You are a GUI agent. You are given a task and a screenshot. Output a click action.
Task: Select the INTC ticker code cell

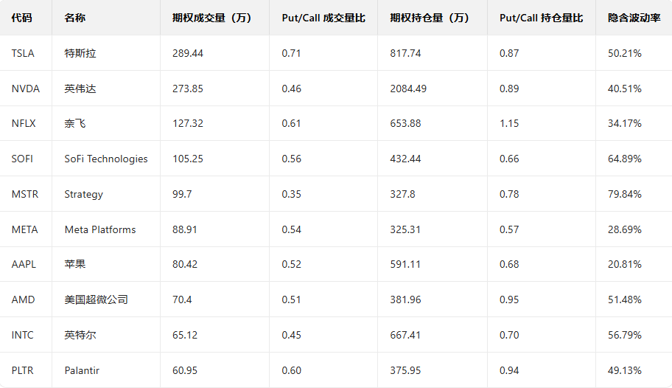(x=23, y=335)
